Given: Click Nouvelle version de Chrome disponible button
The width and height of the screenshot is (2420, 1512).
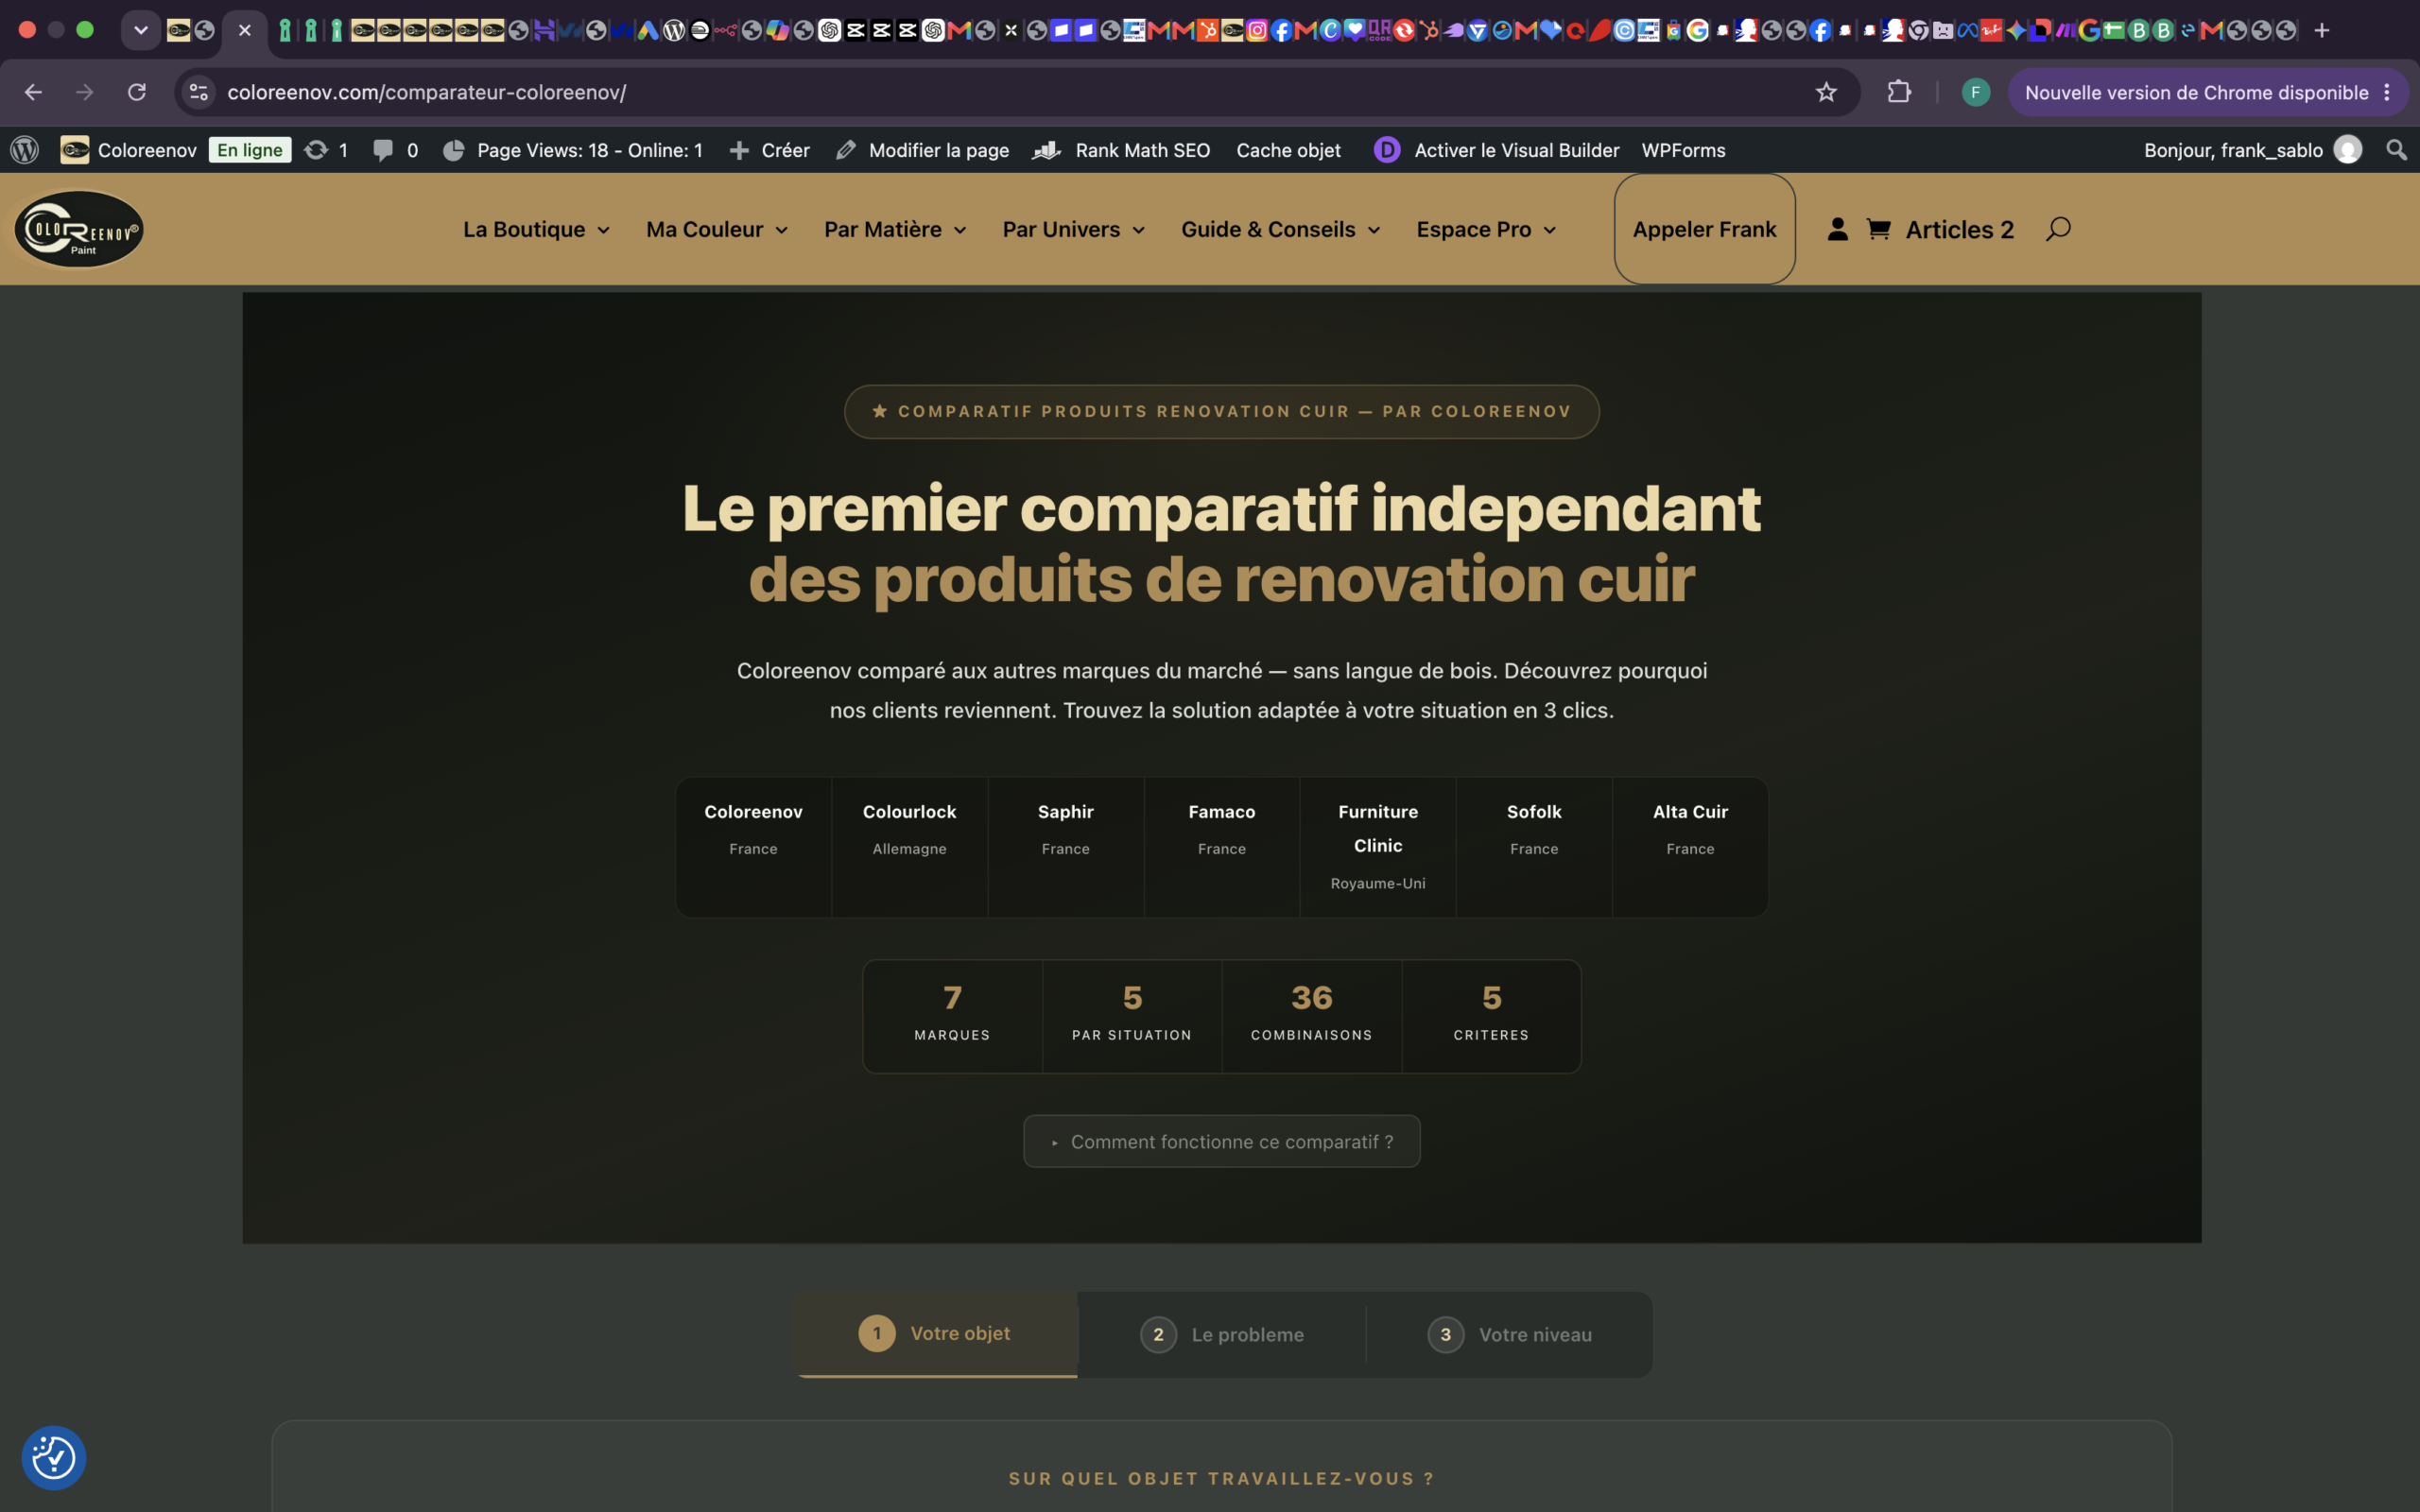Looking at the screenshot, I should 2196,92.
